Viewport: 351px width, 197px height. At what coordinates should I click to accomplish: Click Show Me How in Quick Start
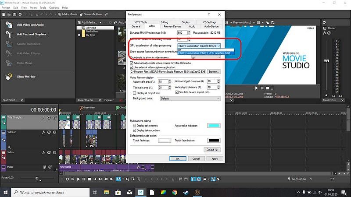coord(26,77)
